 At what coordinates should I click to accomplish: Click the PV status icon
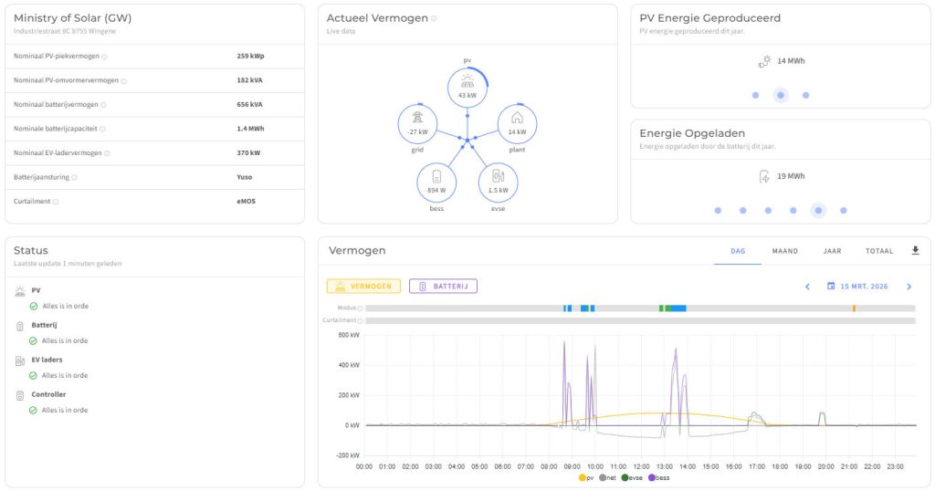coord(20,291)
